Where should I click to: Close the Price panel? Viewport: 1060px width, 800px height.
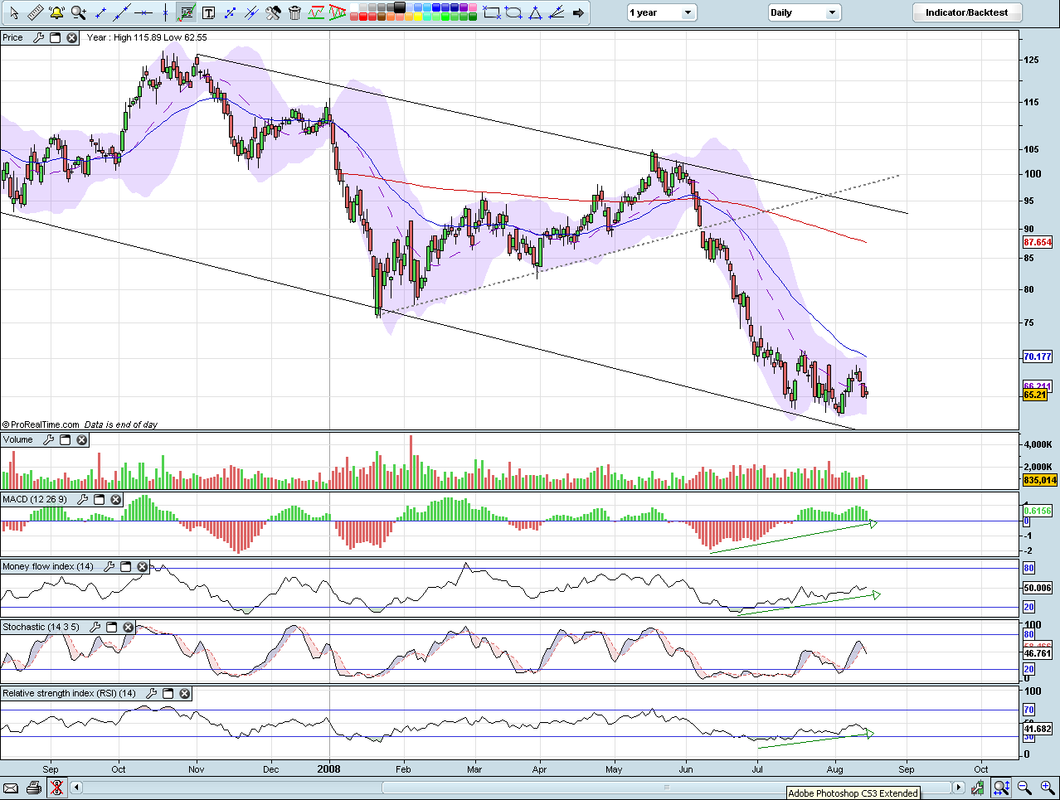pos(72,37)
